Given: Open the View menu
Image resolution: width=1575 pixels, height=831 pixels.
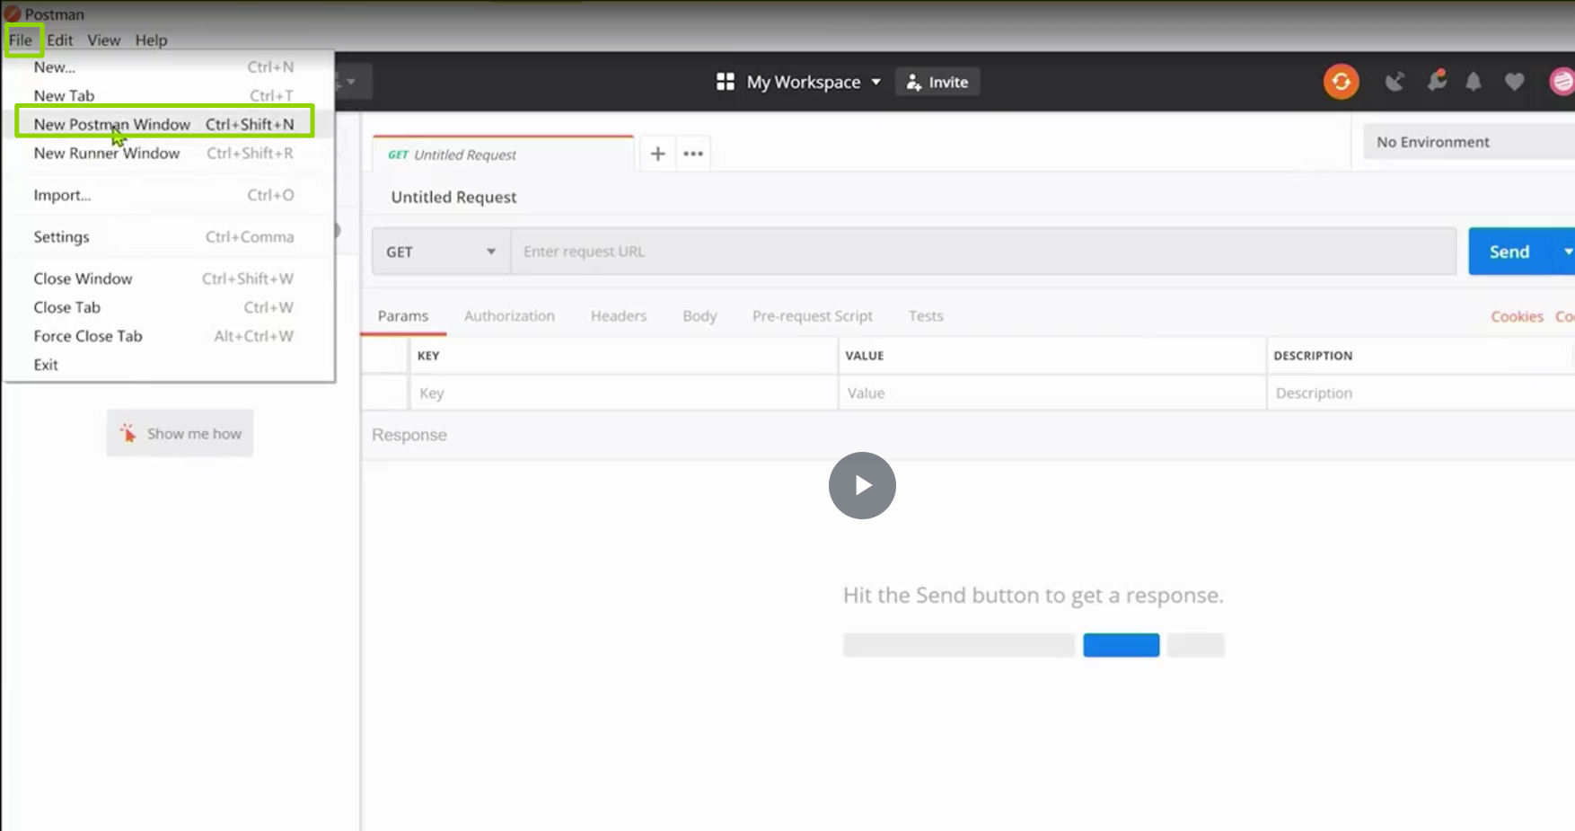Looking at the screenshot, I should click(104, 40).
